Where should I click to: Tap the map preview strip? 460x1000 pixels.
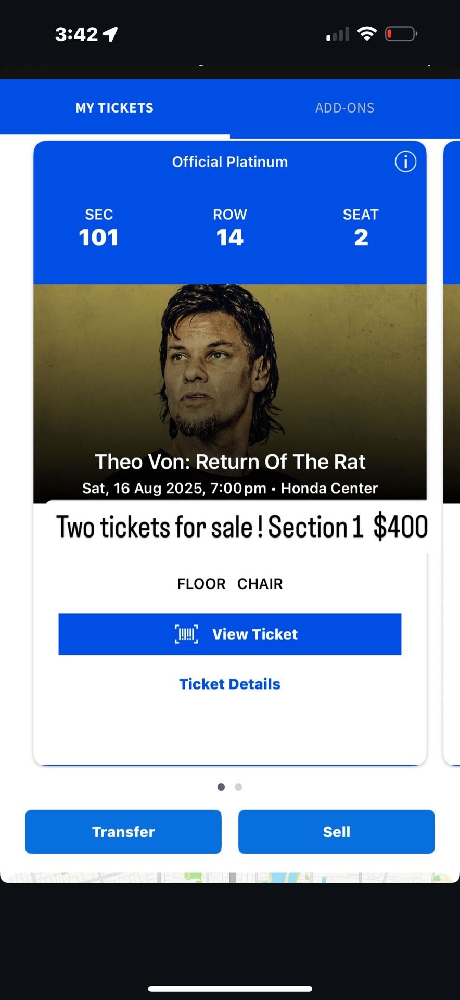(229, 878)
